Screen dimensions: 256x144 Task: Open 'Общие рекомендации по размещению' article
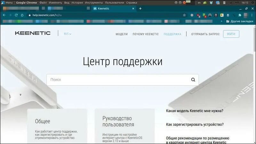[x=197, y=140]
